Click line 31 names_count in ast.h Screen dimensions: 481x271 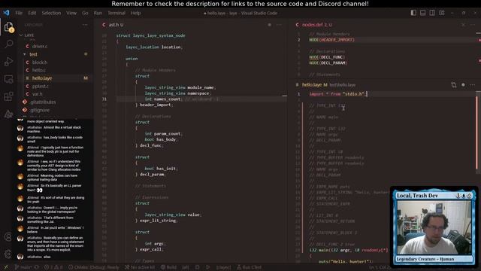pyautogui.click(x=201, y=99)
